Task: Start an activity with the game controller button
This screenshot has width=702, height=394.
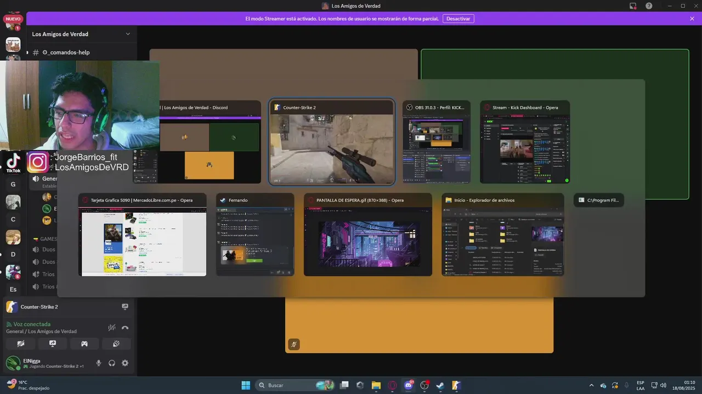Action: 84,344
